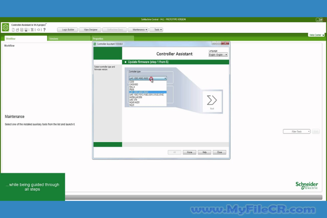Select C400/600 in the controller list
Screen dimensions: 327x218
coord(148,84)
